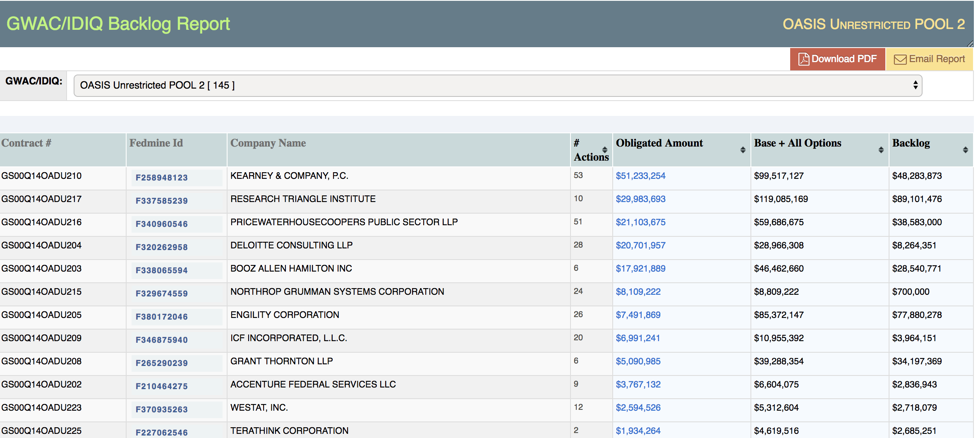
Task: Open Fedmine Id F338065594
Action: 162,270
